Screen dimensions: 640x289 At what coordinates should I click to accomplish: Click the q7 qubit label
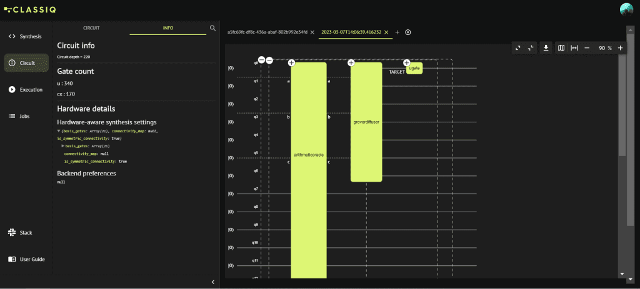[256, 189]
